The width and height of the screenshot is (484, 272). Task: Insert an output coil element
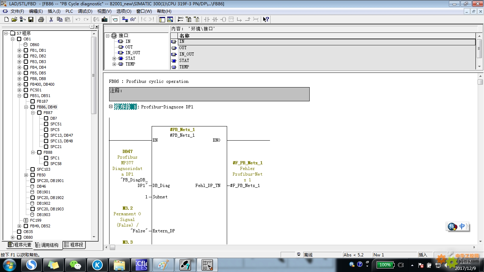(x=224, y=19)
